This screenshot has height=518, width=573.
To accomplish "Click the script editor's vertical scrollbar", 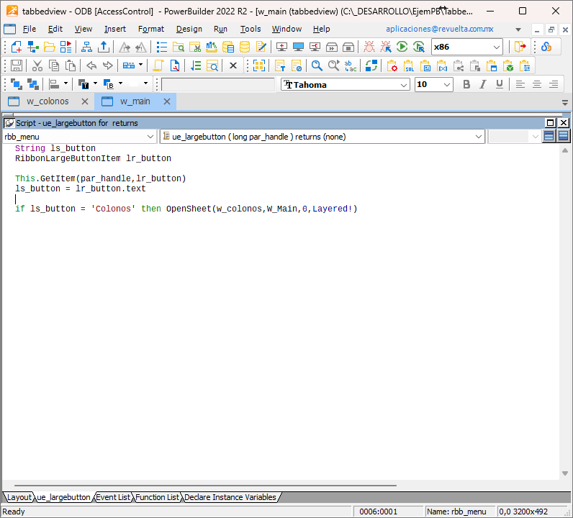I will coord(564,309).
